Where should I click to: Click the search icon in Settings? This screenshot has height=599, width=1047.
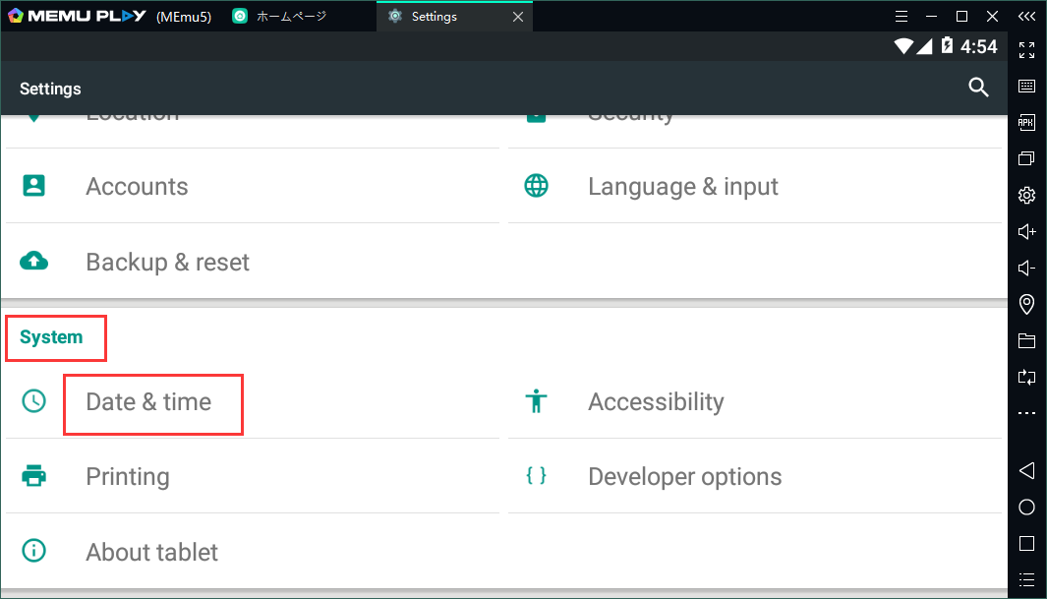click(978, 88)
